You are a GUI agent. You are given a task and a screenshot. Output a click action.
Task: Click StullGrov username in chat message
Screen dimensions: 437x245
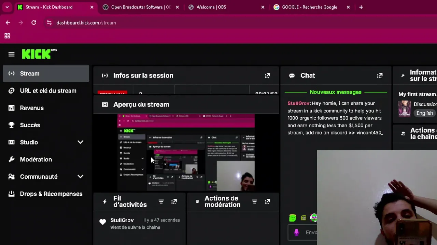pyautogui.click(x=298, y=103)
